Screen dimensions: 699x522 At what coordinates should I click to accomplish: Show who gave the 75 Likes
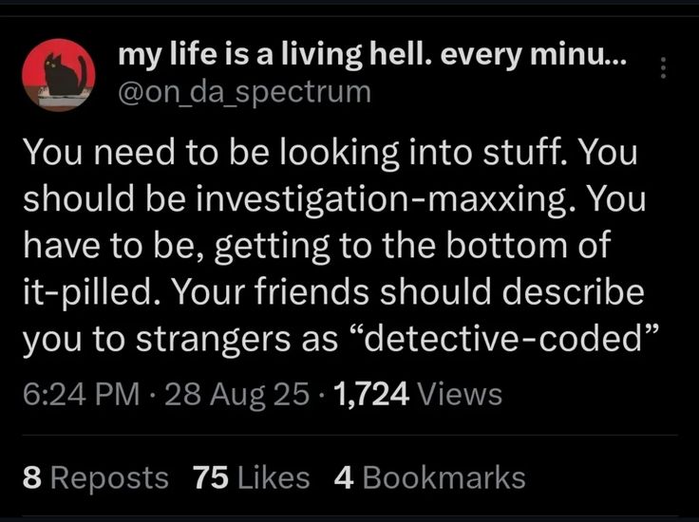(x=251, y=477)
